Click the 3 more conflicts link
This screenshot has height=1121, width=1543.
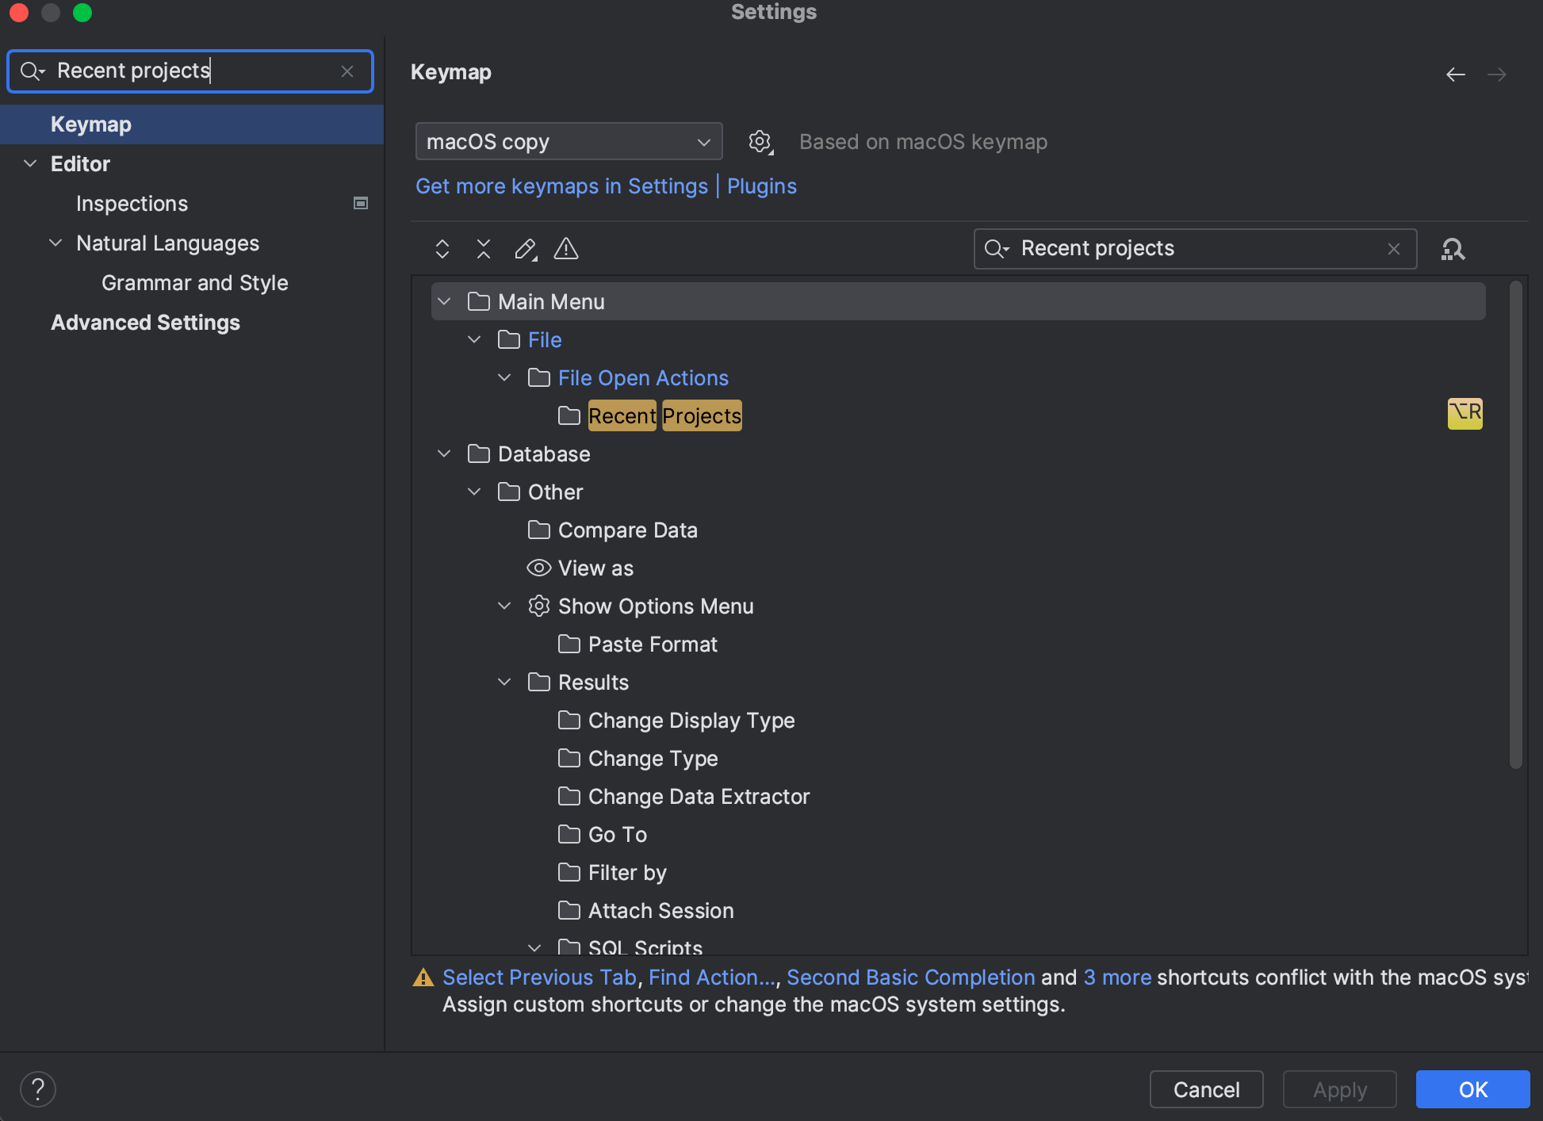pos(1117,978)
